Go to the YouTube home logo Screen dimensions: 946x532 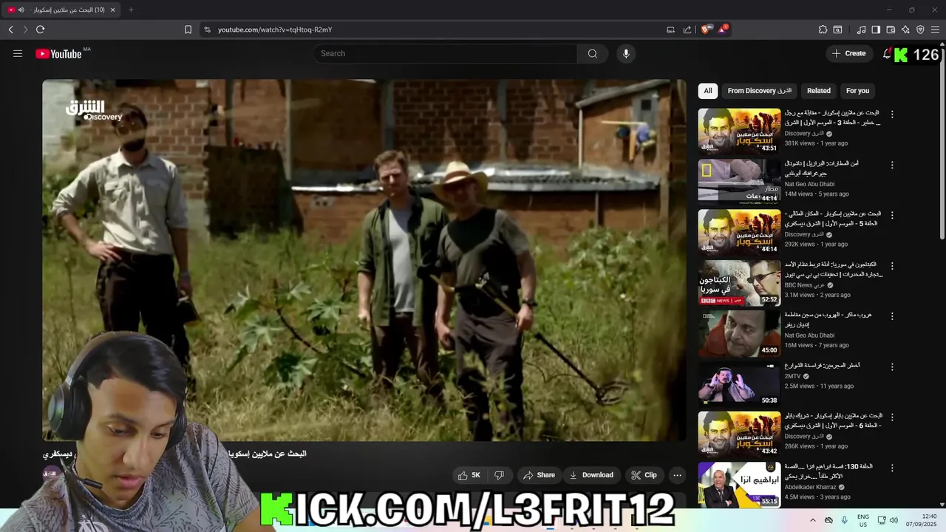point(58,53)
